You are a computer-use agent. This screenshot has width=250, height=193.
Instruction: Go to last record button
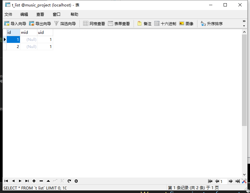27,181
